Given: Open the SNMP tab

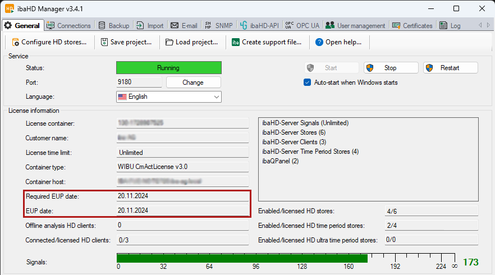Looking at the screenshot, I should 219,26.
